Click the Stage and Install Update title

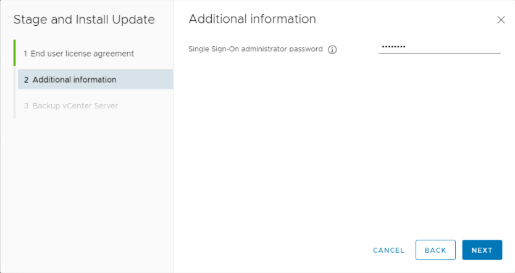[x=84, y=20]
